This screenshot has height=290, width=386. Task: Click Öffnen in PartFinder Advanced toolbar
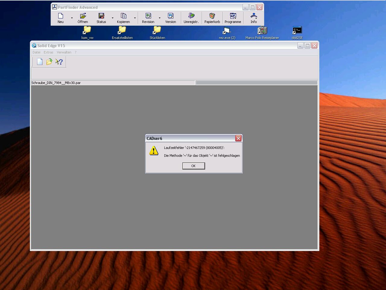coord(83,18)
